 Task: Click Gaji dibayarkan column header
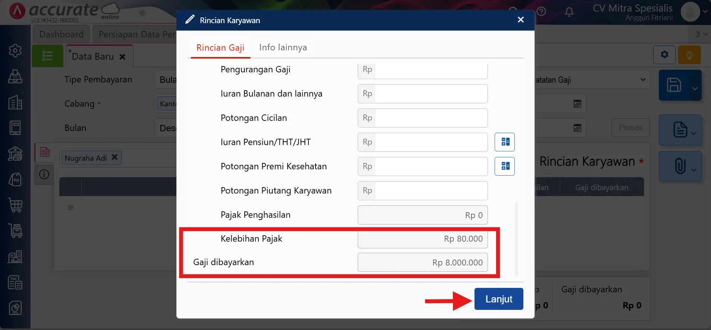(x=602, y=188)
